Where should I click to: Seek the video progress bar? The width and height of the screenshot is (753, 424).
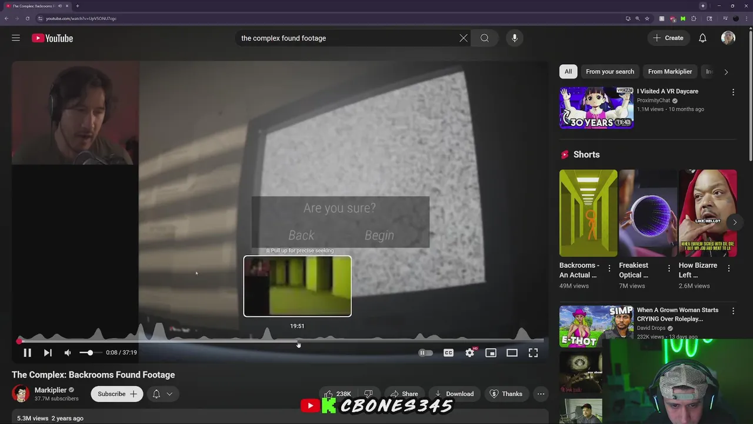click(x=281, y=341)
